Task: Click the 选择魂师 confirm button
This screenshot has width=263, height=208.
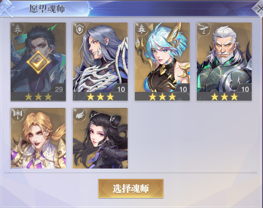Action: [x=131, y=188]
